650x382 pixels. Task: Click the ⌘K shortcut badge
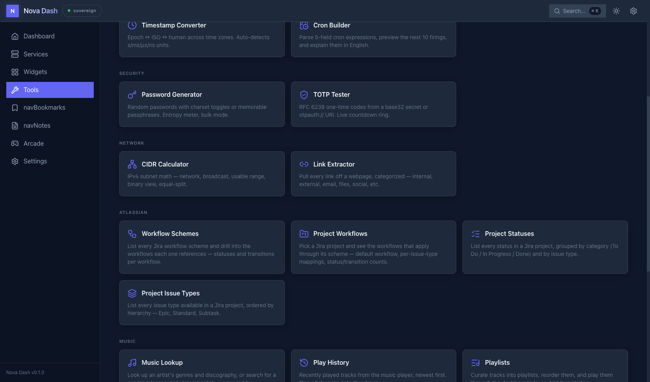595,11
